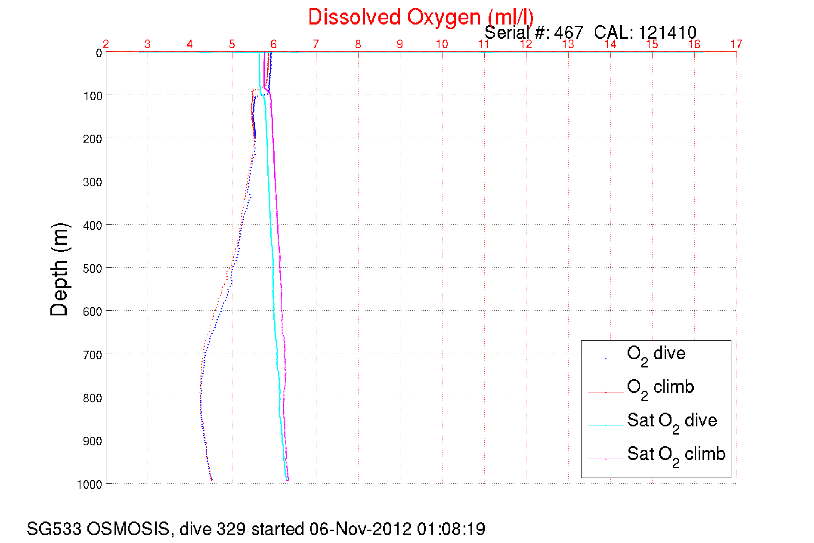The height and width of the screenshot is (543, 814).
Task: Click the x-axis tick label '9'
Action: 400,44
